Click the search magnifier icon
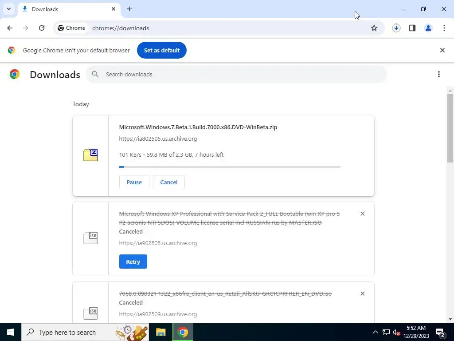 [x=95, y=74]
